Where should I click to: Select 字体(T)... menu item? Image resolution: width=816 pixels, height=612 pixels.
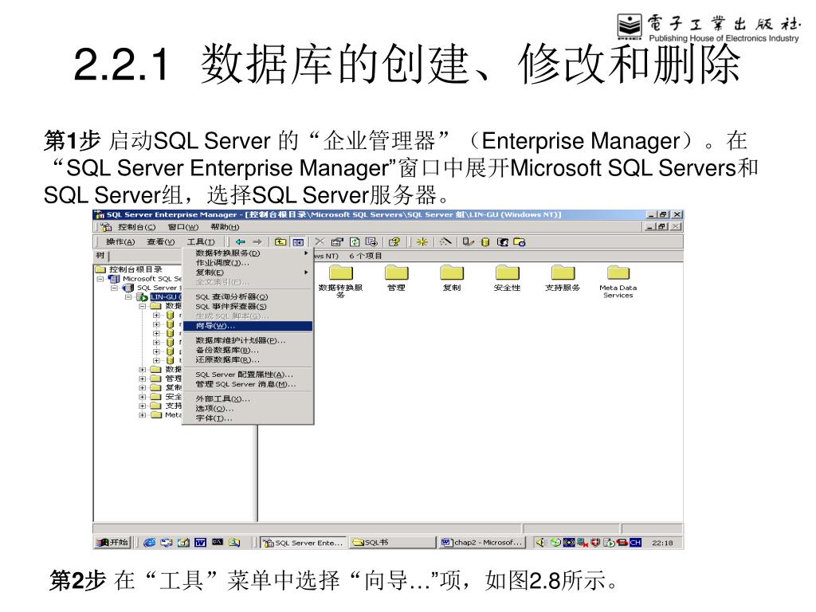[248, 418]
